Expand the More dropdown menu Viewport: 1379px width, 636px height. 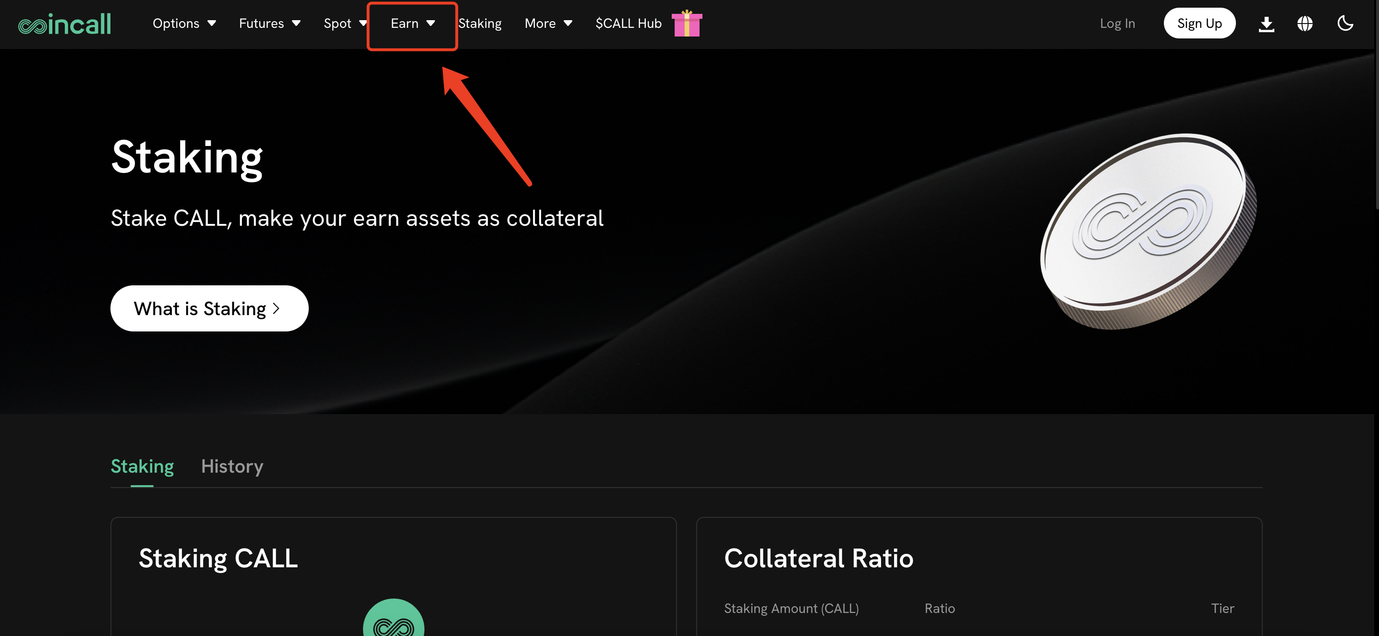pyautogui.click(x=549, y=24)
